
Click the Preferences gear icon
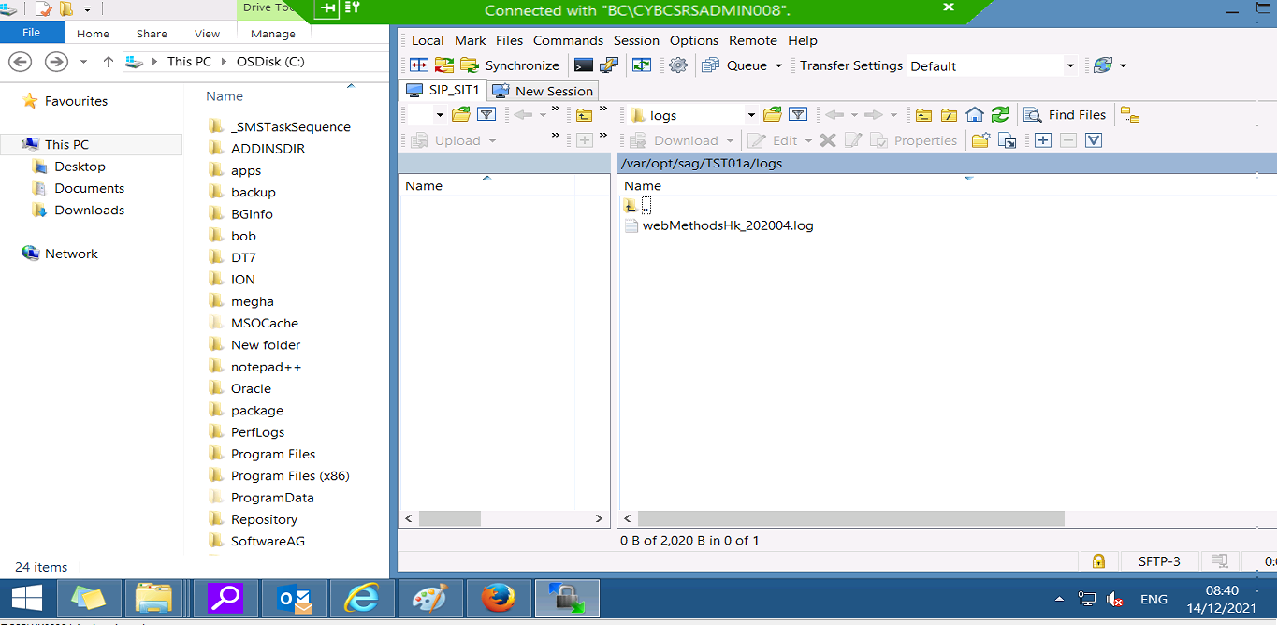click(678, 65)
